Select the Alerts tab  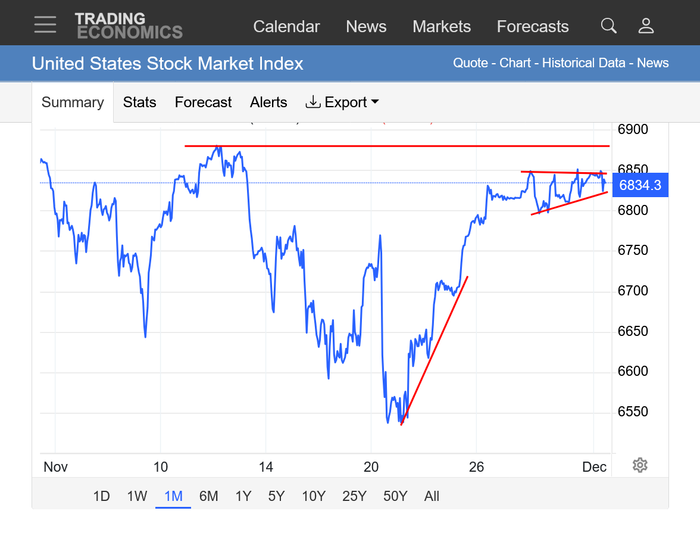point(268,102)
